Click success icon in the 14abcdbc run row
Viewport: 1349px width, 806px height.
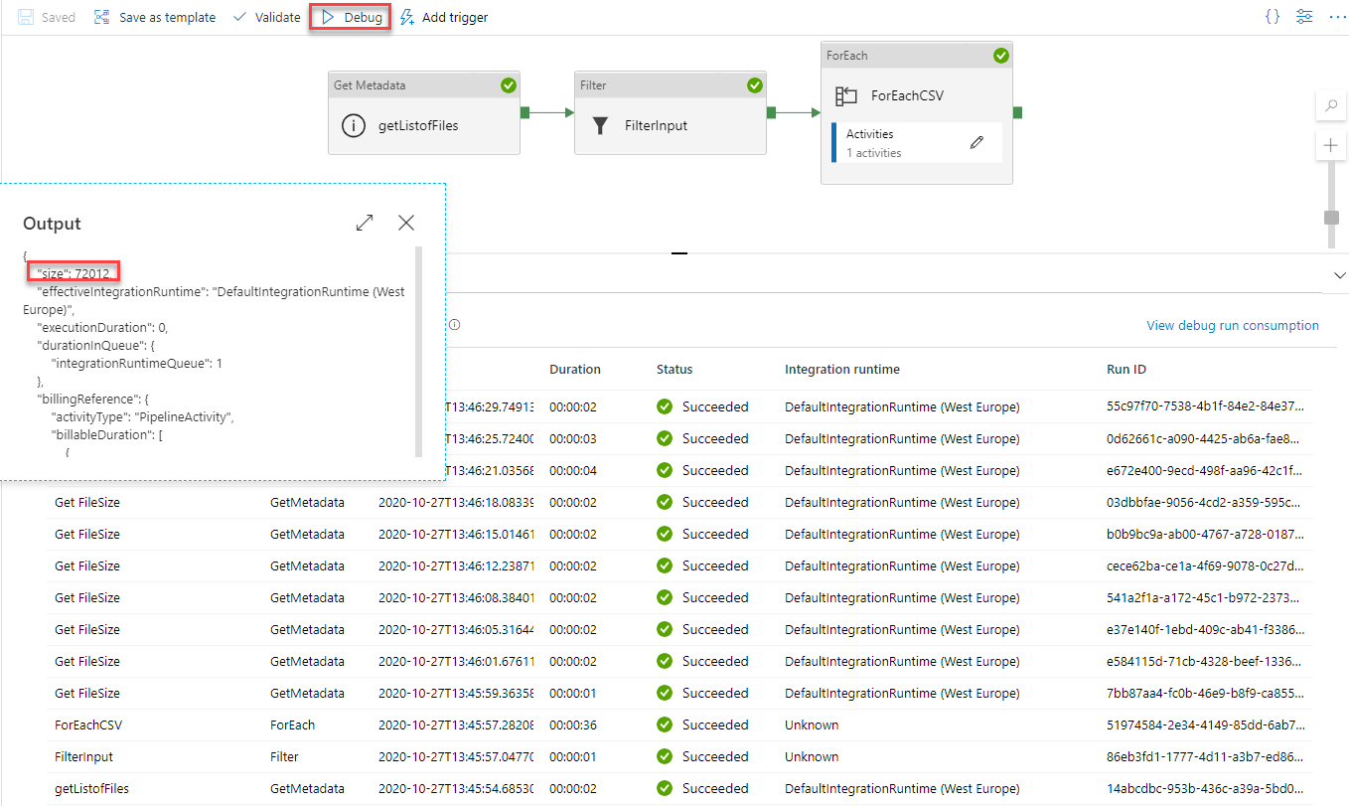tap(665, 788)
